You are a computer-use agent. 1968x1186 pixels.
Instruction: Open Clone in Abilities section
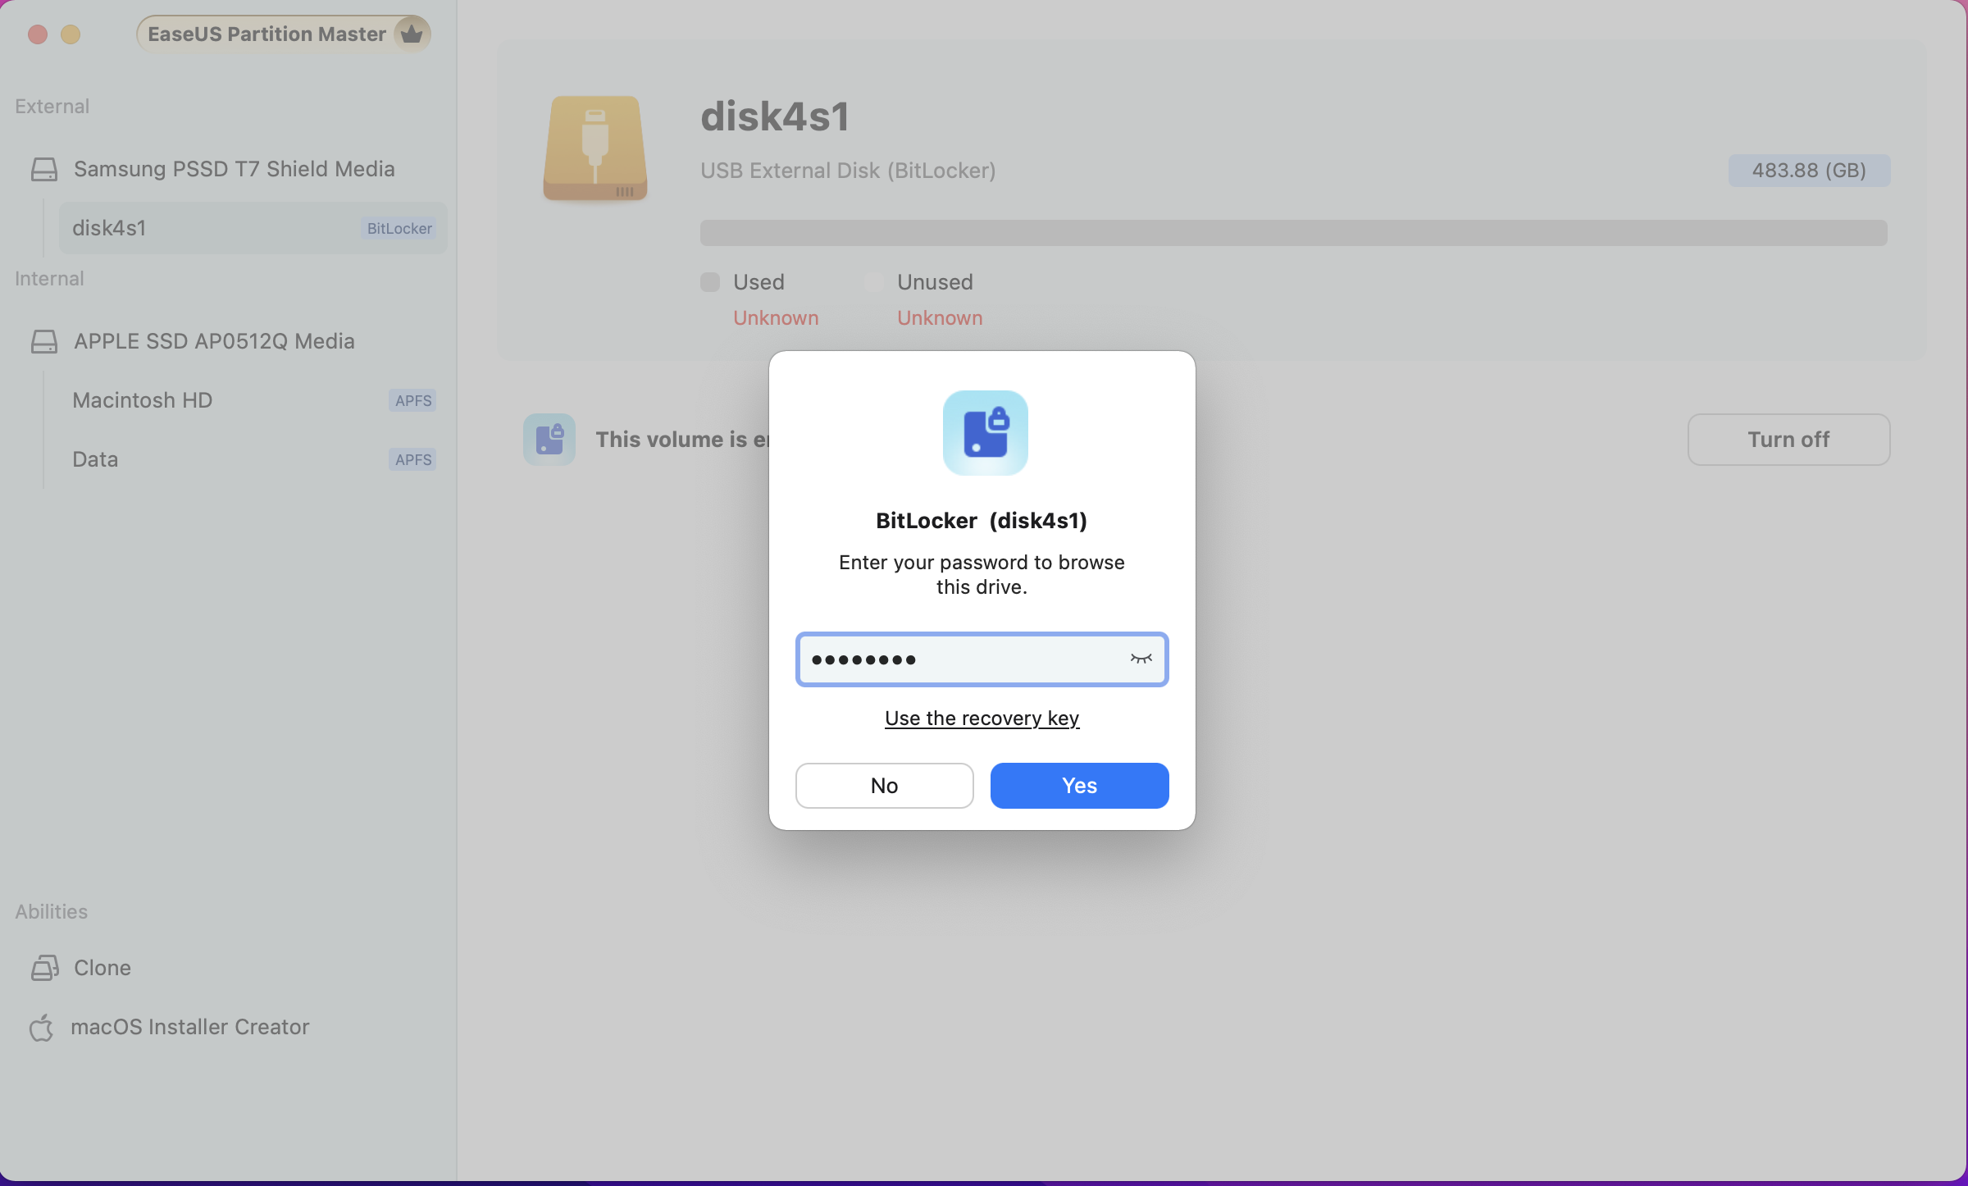point(102,968)
